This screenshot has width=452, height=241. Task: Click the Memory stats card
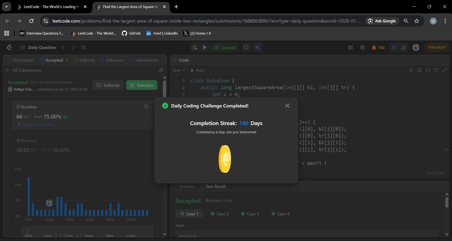tap(82, 146)
